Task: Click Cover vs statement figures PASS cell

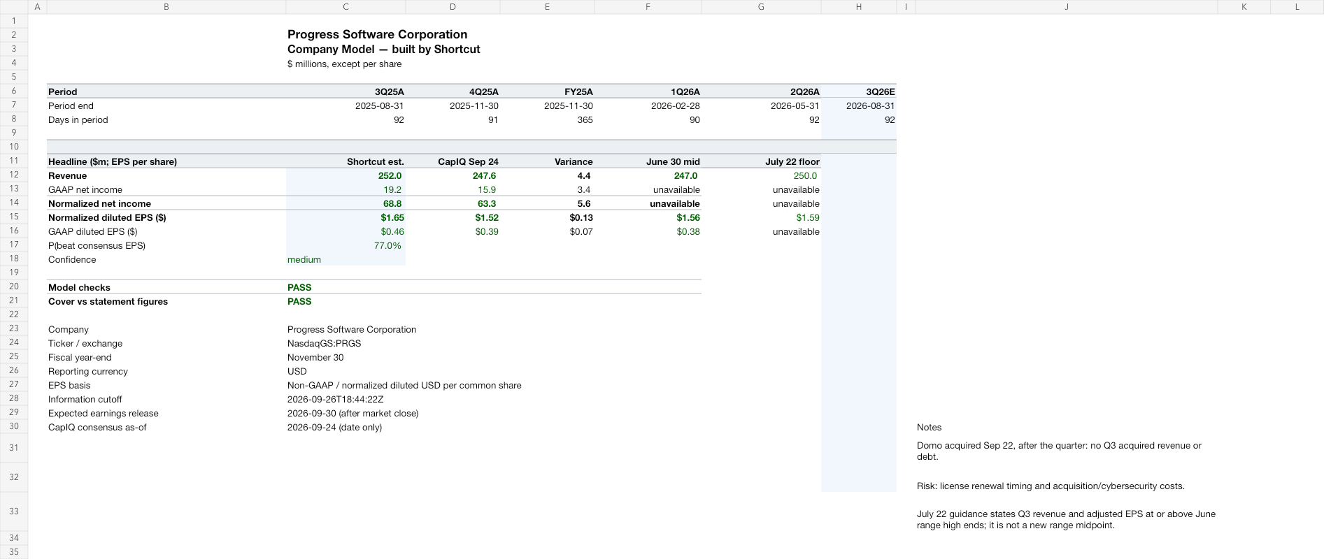Action: tap(299, 301)
